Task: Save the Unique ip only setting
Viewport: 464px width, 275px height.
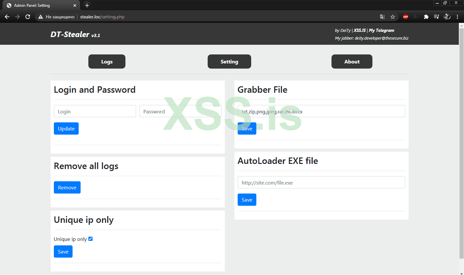Action: coord(63,251)
